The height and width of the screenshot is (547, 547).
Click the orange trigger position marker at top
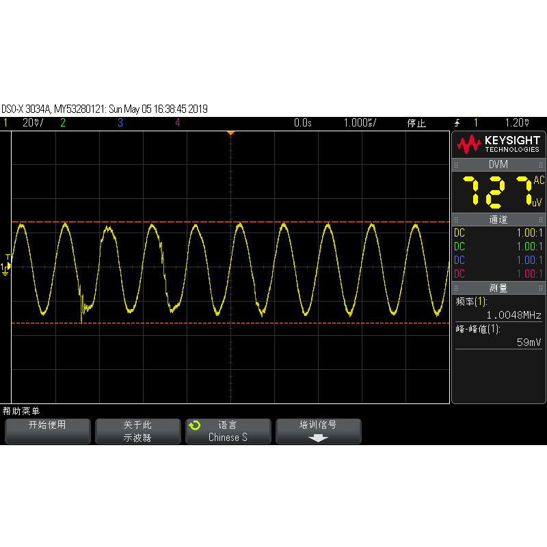pos(231,132)
